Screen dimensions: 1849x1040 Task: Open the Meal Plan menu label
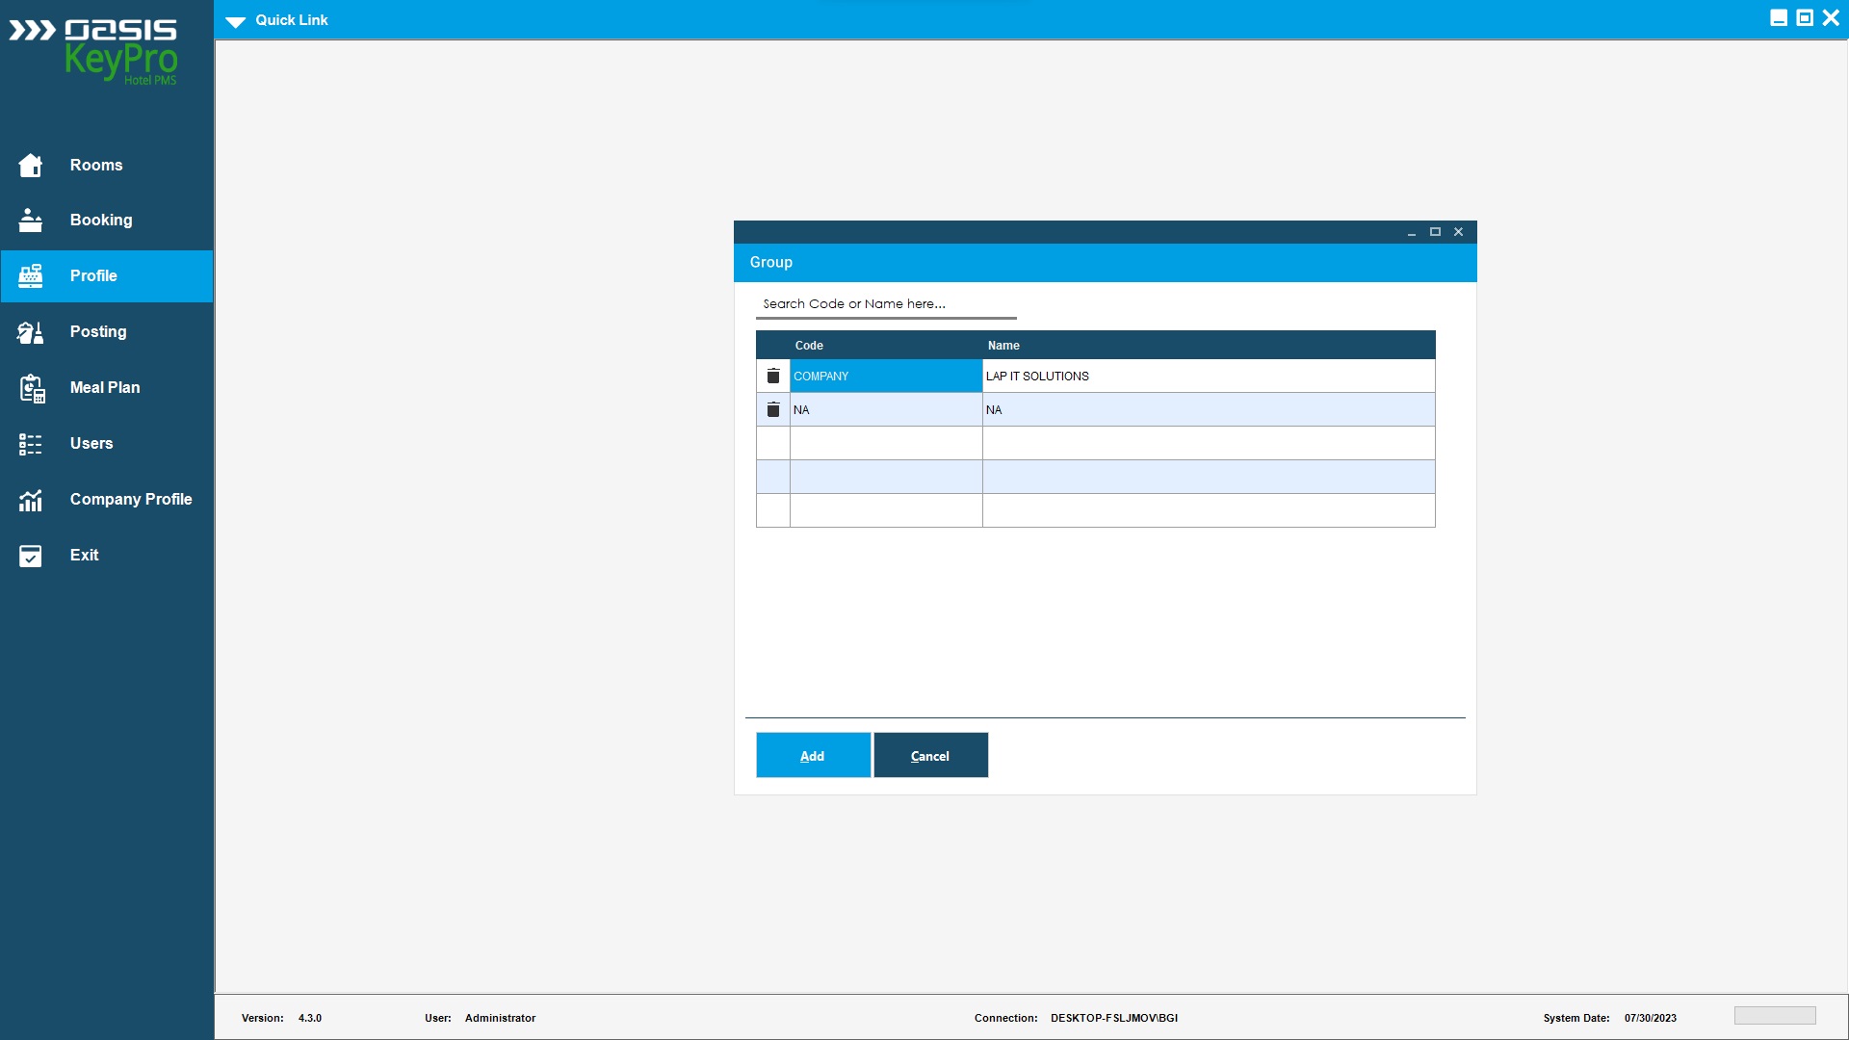coord(105,387)
